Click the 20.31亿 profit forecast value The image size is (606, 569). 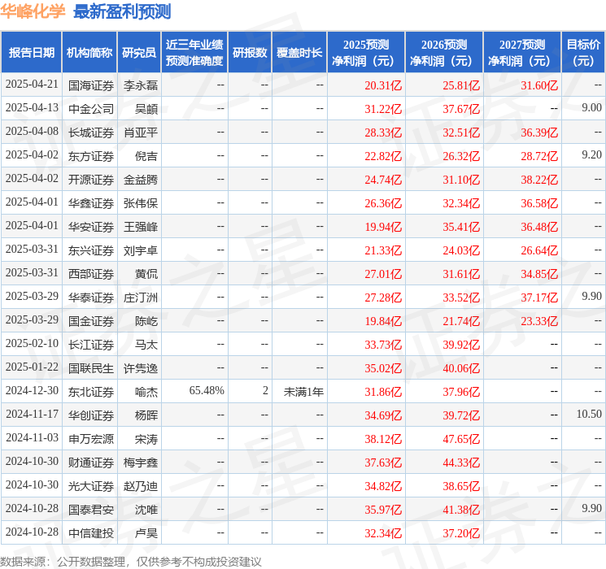click(x=383, y=85)
